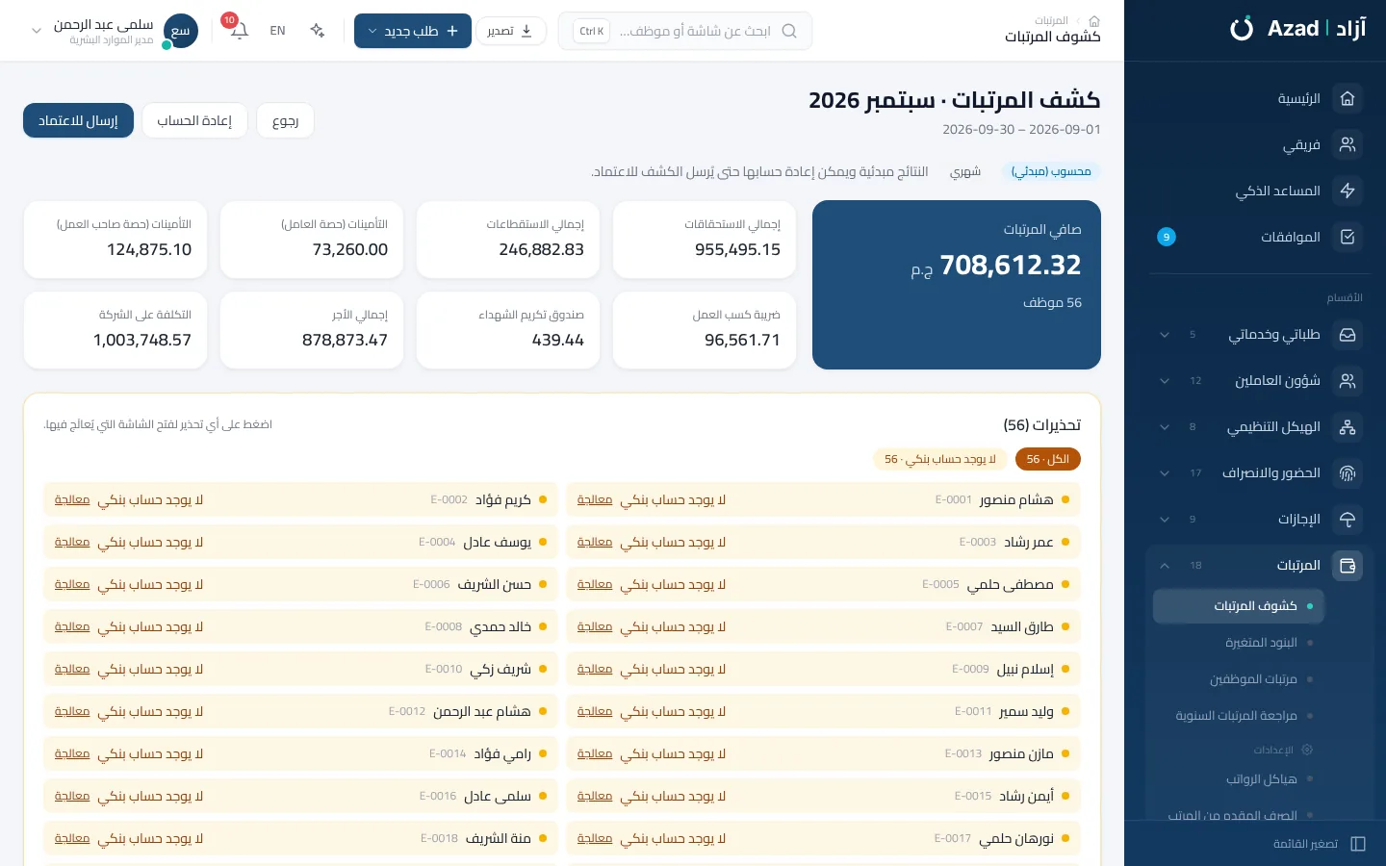Expand the شؤون العاملين section chevron
The height and width of the screenshot is (866, 1386).
[x=1165, y=381]
